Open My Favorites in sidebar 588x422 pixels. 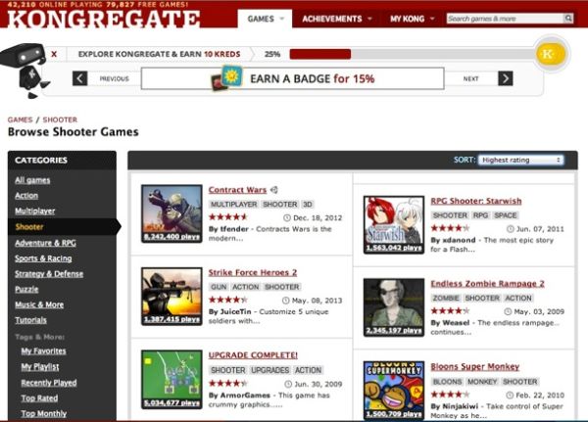44,351
